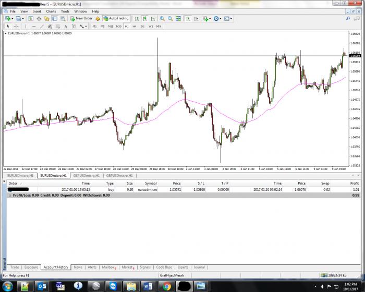Open the Indicators list icon
This screenshot has height=292, width=365.
coord(205,19)
